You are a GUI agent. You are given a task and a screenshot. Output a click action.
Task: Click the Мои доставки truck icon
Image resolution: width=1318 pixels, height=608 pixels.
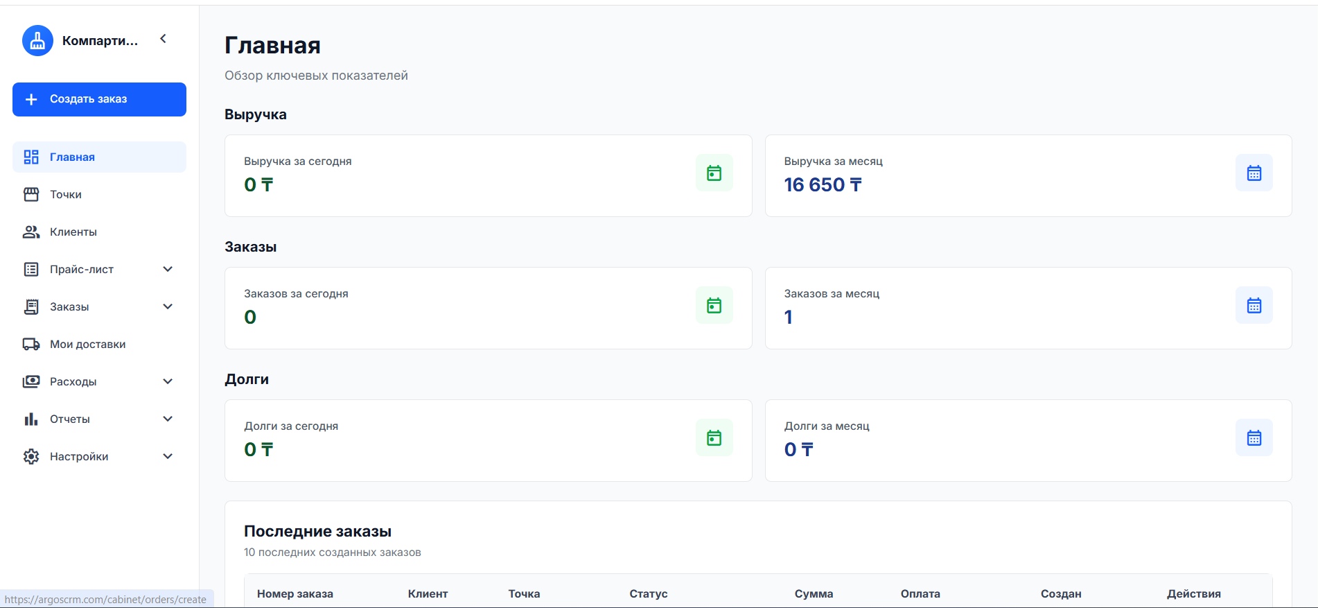coord(31,345)
